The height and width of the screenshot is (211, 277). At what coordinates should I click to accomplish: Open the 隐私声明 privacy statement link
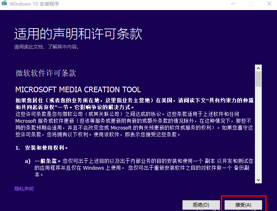[x=24, y=189]
